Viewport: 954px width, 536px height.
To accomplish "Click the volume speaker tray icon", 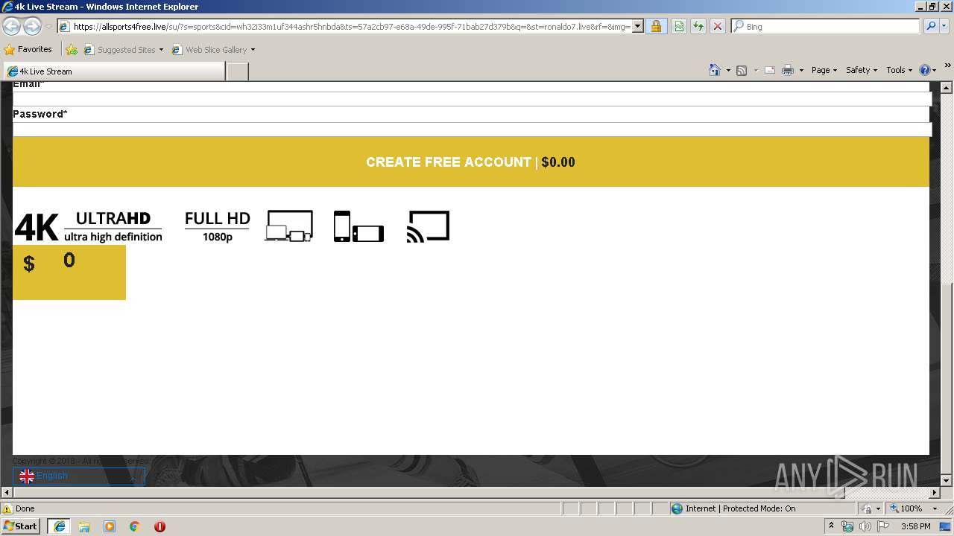I will click(x=865, y=526).
